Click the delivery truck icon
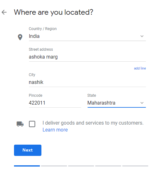165x170 pixels. pos(20,124)
